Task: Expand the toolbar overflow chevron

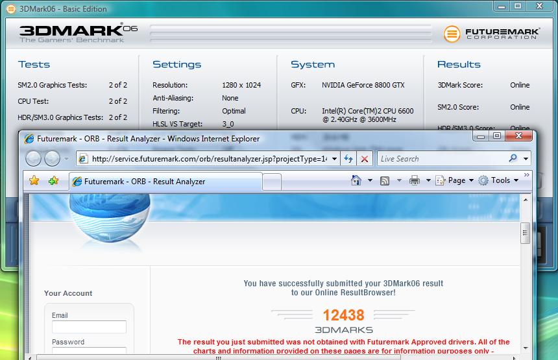Action: pyautogui.click(x=527, y=175)
